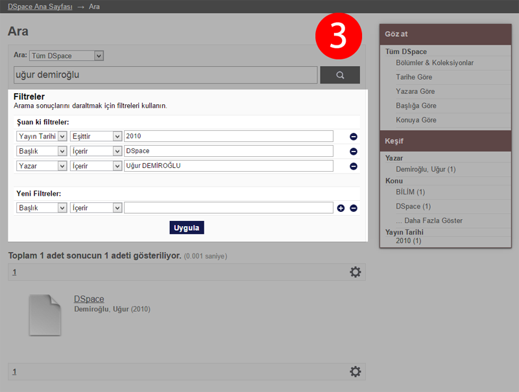Open the İçerir dropdown under Yeni Filtreler

tap(96, 208)
